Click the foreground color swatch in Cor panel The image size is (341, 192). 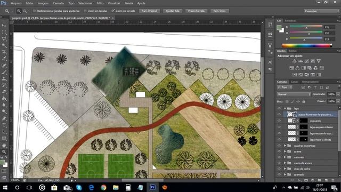click(x=279, y=28)
